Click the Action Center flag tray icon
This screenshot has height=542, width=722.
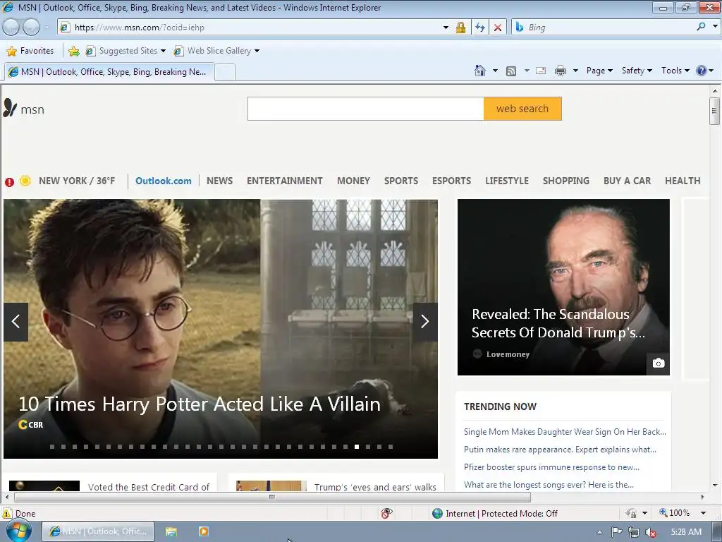(616, 532)
